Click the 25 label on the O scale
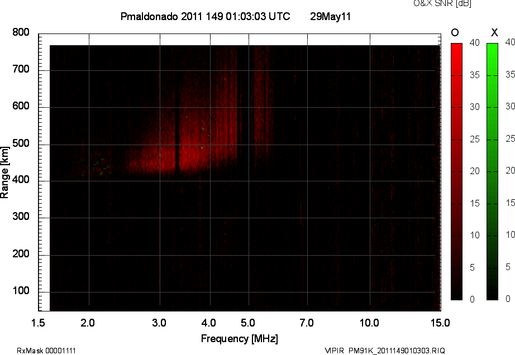Viewport: 515px width, 355px height. 475,139
